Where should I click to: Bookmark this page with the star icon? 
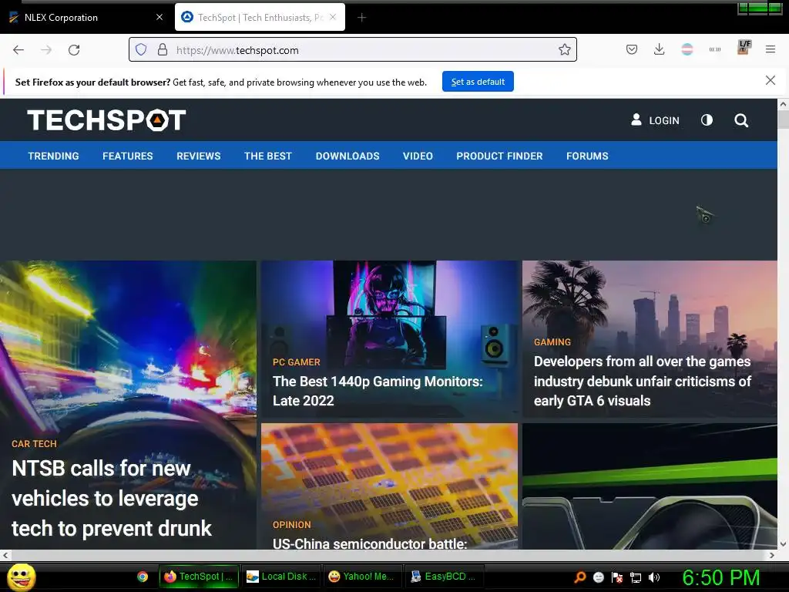(x=565, y=49)
